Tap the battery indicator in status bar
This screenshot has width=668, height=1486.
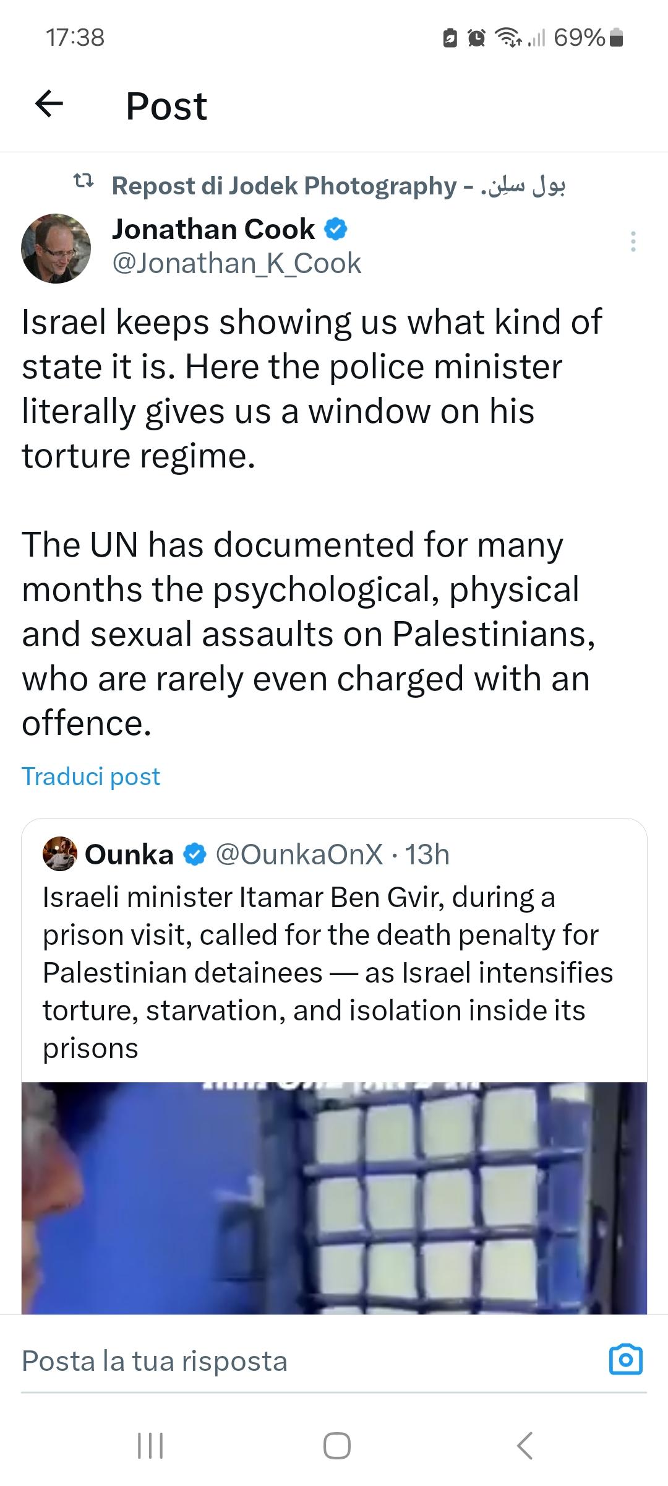pyautogui.click(x=616, y=38)
